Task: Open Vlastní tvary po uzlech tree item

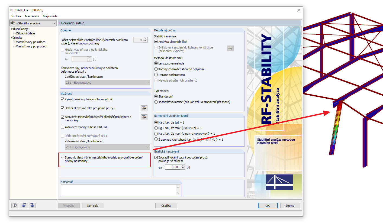Action: pos(31,42)
